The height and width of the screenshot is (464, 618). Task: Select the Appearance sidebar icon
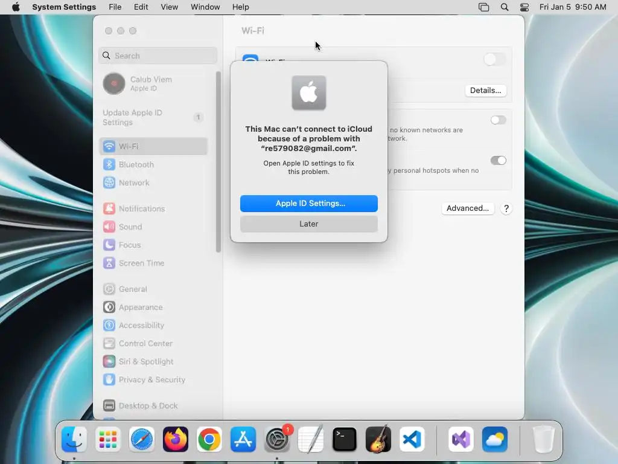109,308
